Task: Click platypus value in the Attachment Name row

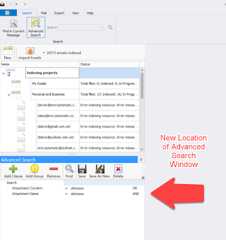Action: (77, 194)
